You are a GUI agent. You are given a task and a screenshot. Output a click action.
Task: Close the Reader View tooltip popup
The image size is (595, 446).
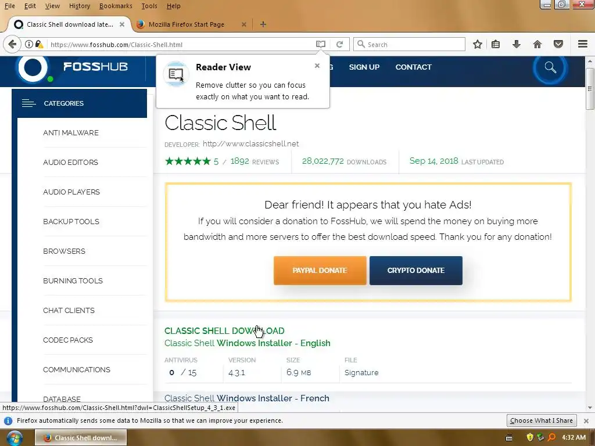pos(317,66)
